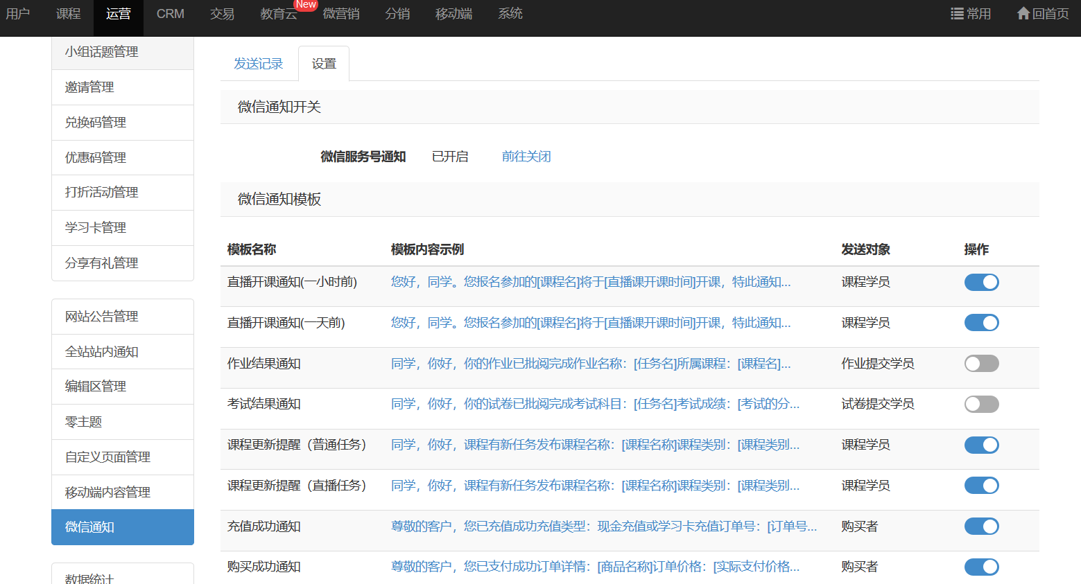
Task: Disable 直播开课通知(一小时前) toggle
Action: [x=981, y=282]
